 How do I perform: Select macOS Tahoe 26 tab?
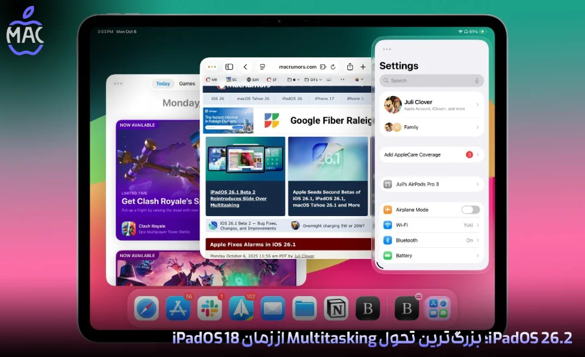(x=253, y=99)
